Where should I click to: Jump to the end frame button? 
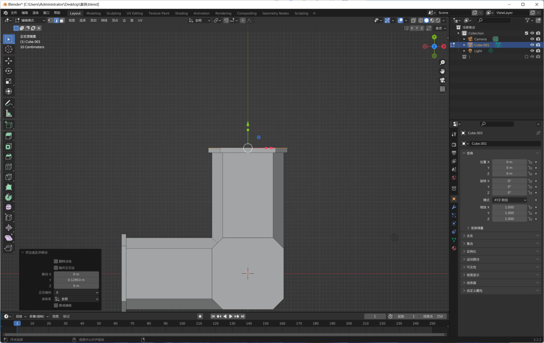pos(243,316)
